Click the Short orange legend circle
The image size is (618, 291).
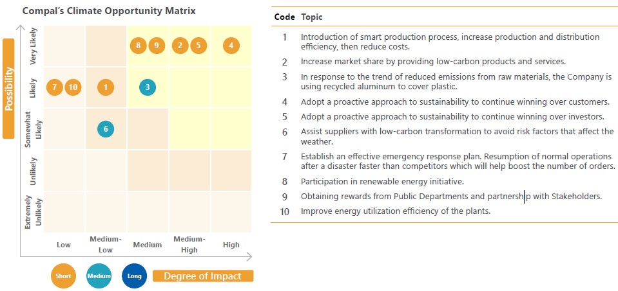63,276
